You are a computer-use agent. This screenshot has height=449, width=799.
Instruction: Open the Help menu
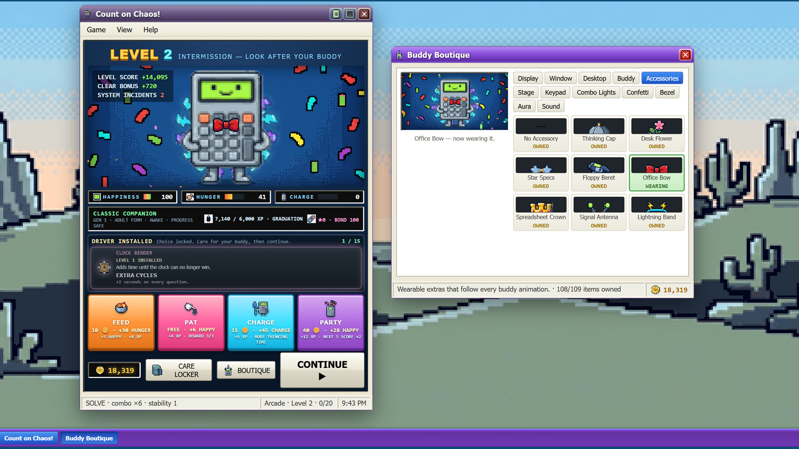point(151,30)
